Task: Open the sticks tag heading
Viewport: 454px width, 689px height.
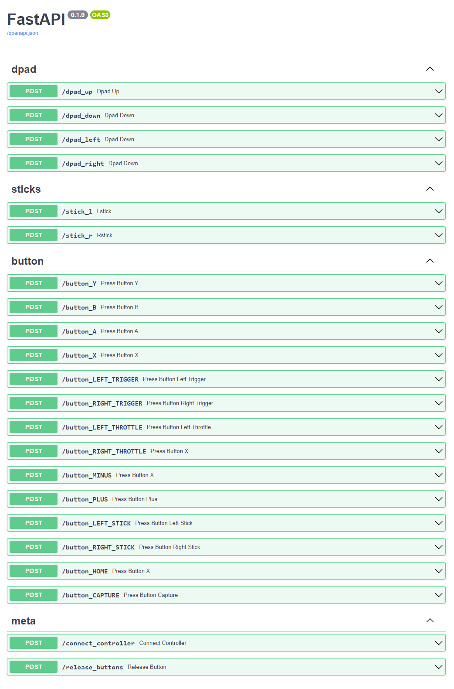Action: click(26, 189)
